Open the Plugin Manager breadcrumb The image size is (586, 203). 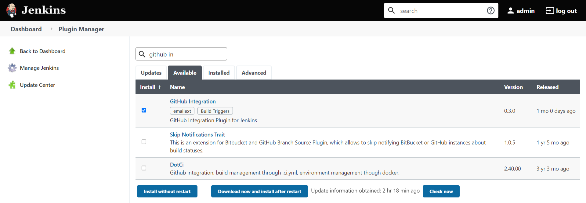tap(81, 29)
